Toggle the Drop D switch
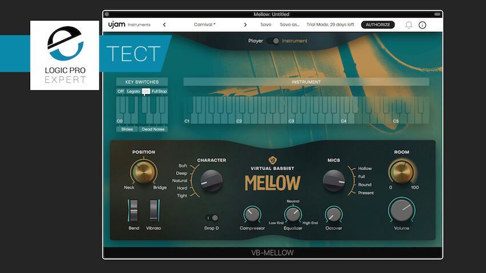Image resolution: width=486 pixels, height=273 pixels. coord(212,218)
